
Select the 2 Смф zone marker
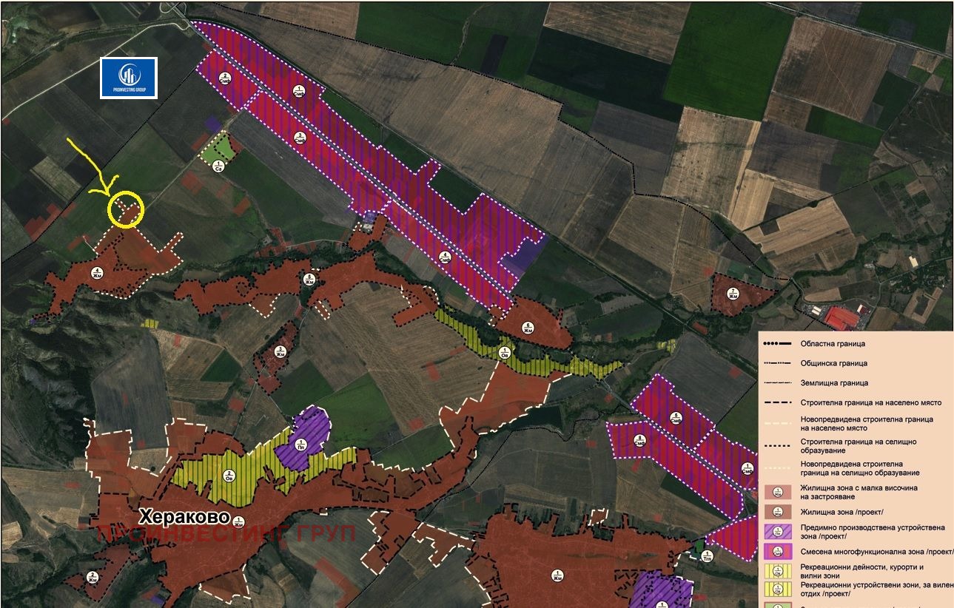tap(224, 77)
